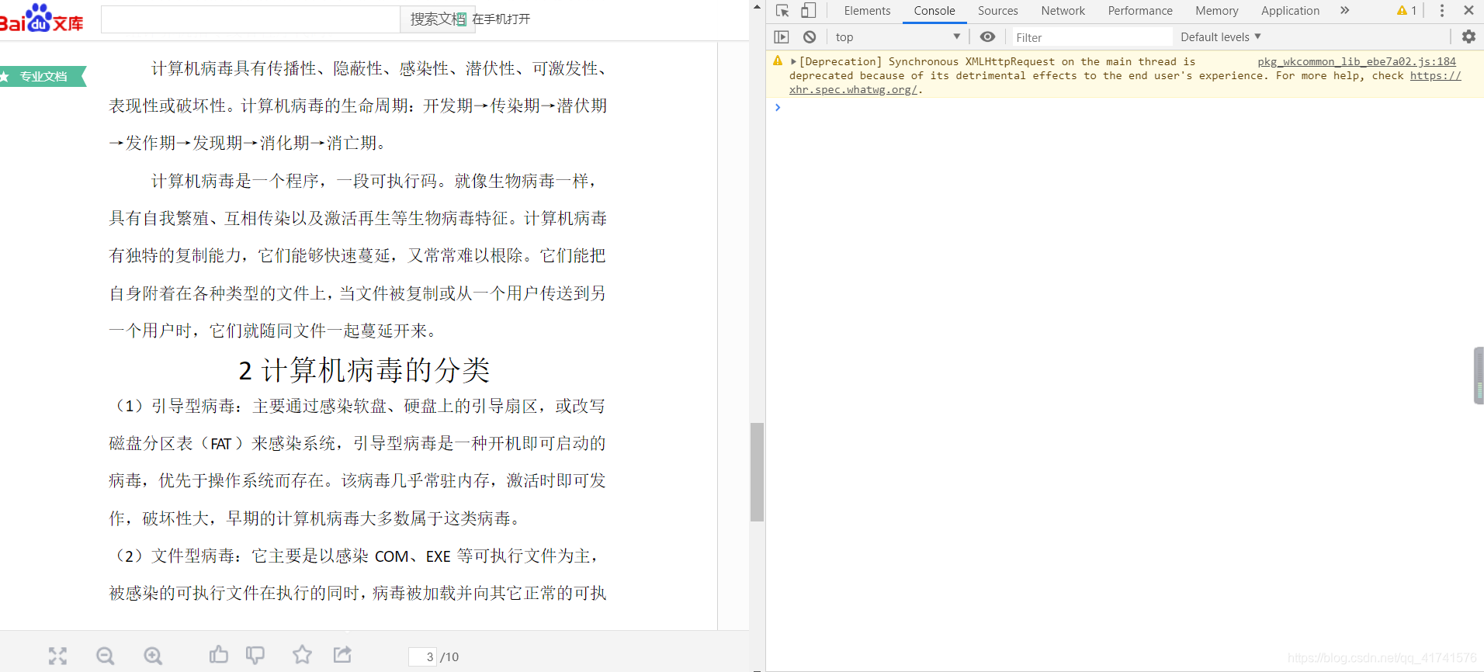Create live expression with eye icon
The image size is (1484, 672).
[987, 36]
